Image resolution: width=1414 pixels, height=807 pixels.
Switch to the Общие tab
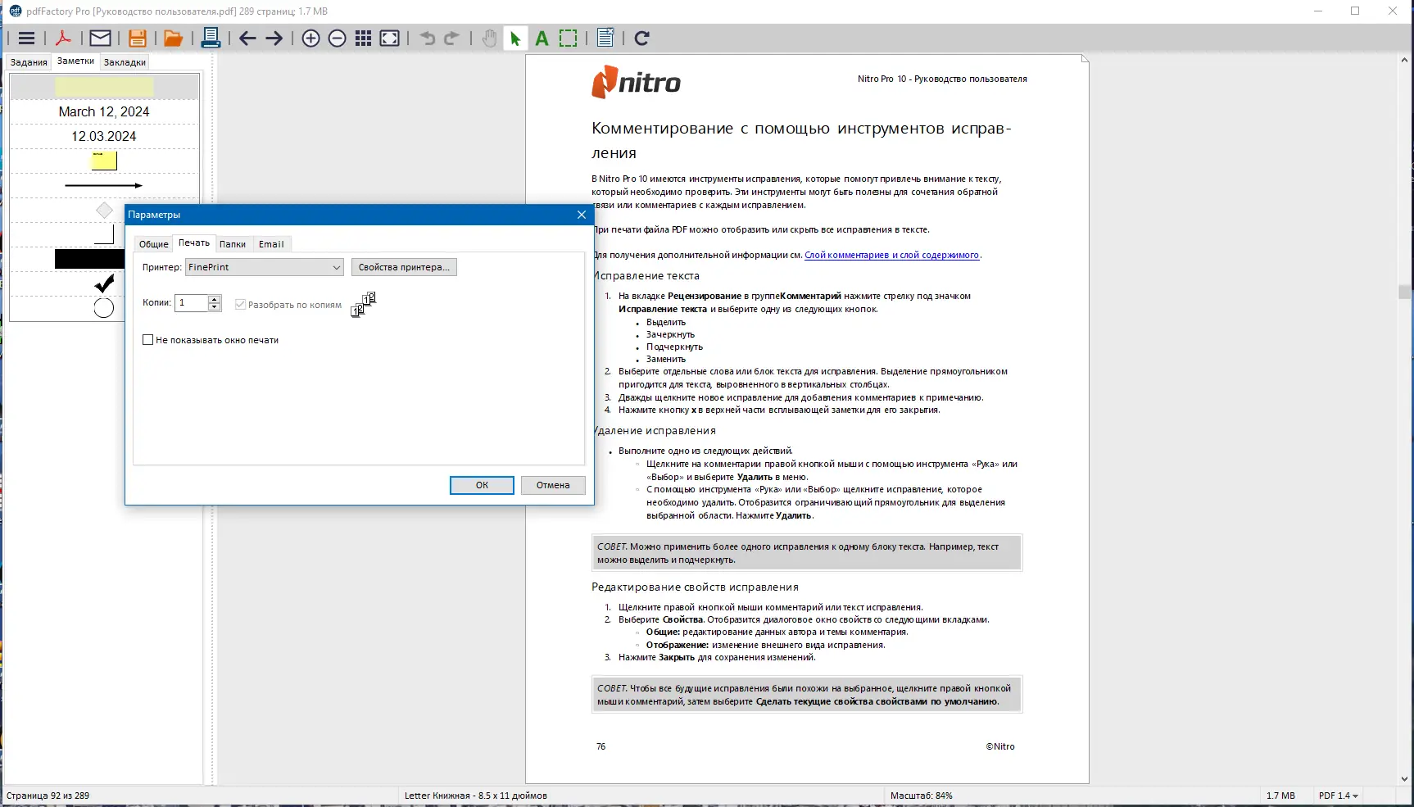pos(153,244)
